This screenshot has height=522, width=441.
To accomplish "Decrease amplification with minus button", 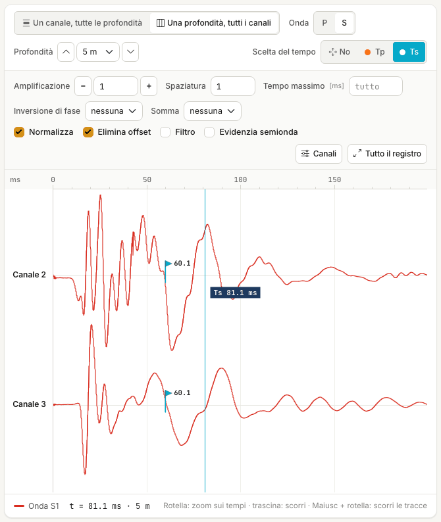I will coord(83,86).
